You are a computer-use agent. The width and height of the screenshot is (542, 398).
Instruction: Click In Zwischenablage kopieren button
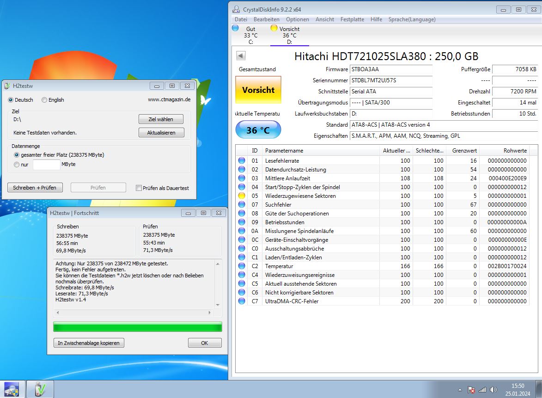pyautogui.click(x=89, y=343)
